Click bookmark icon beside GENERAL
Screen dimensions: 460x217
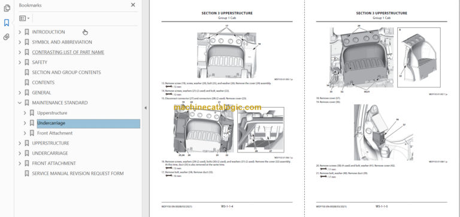(x=27, y=93)
